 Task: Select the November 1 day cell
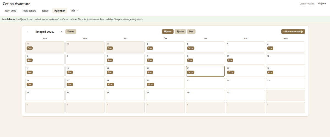coord(285,95)
